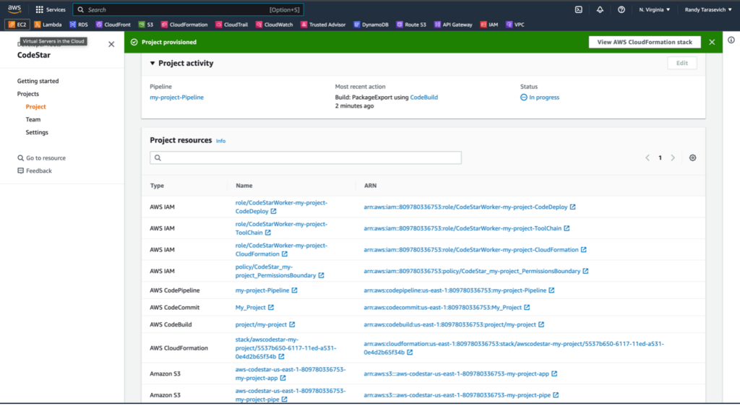Screen dimensions: 740x406
Task: Open the CloudShell terminal icon
Action: [x=578, y=9]
